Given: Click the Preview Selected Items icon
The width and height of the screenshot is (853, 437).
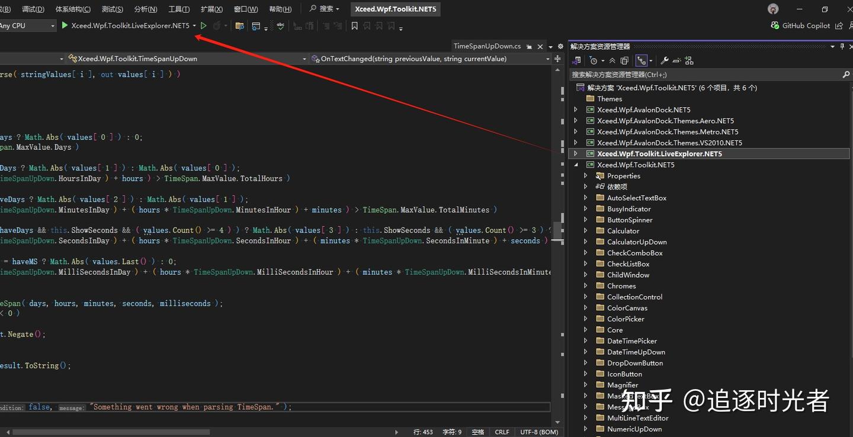Looking at the screenshot, I should tap(676, 60).
